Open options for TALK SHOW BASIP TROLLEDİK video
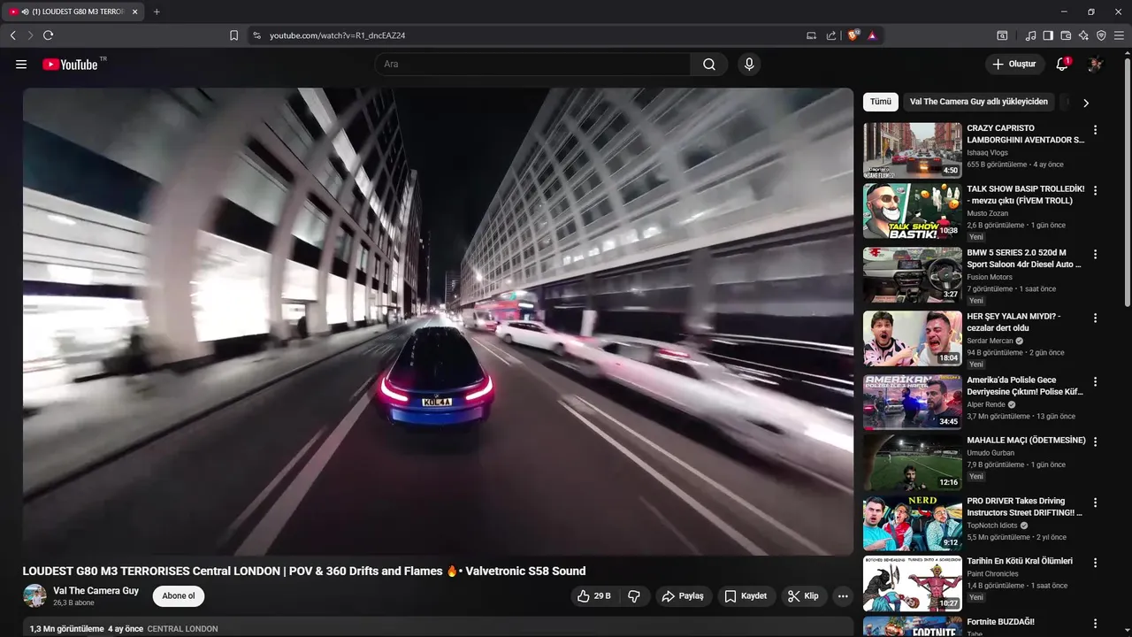This screenshot has height=637, width=1132. click(x=1095, y=190)
